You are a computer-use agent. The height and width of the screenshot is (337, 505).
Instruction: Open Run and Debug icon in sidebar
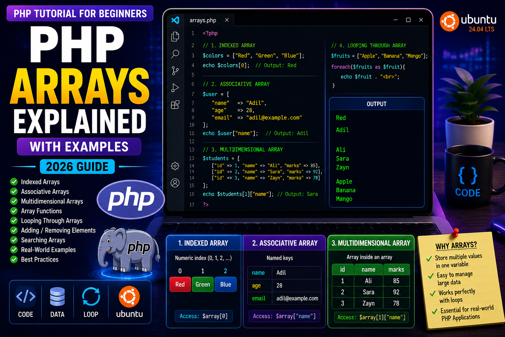pos(175,88)
